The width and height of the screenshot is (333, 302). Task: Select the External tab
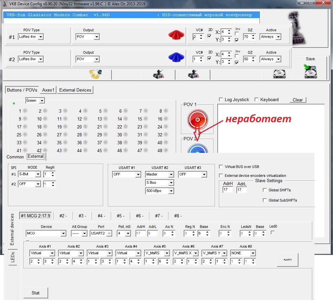(36, 156)
